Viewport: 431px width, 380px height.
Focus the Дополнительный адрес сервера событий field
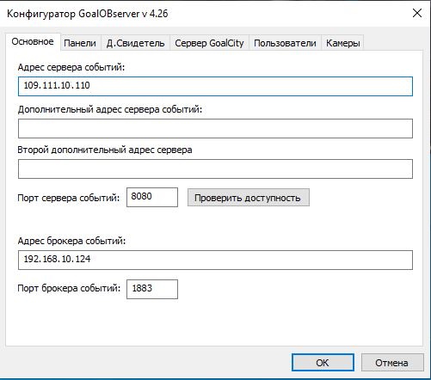[x=215, y=128]
